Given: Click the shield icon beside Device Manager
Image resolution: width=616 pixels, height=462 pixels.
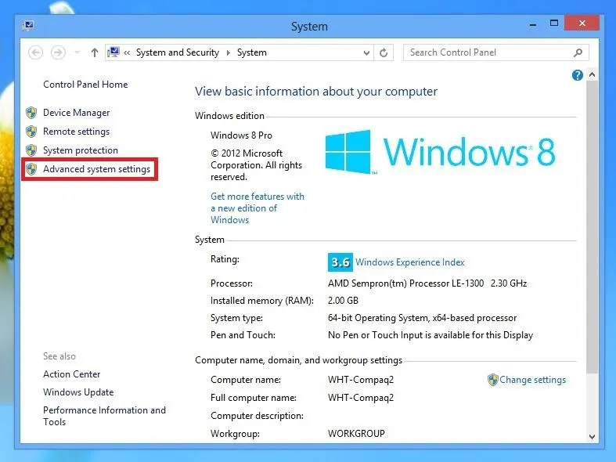Looking at the screenshot, I should [x=31, y=113].
